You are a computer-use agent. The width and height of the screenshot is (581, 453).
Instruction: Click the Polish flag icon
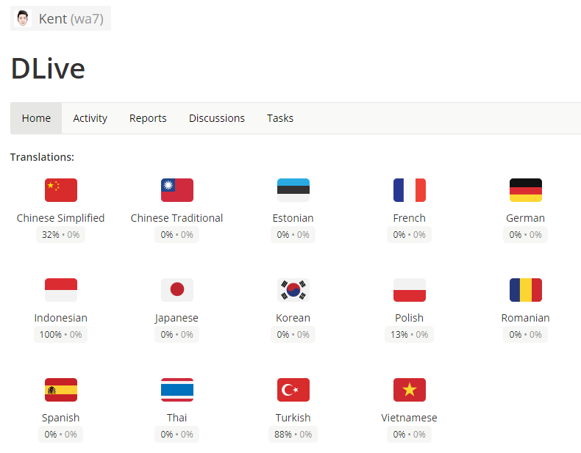coord(410,290)
